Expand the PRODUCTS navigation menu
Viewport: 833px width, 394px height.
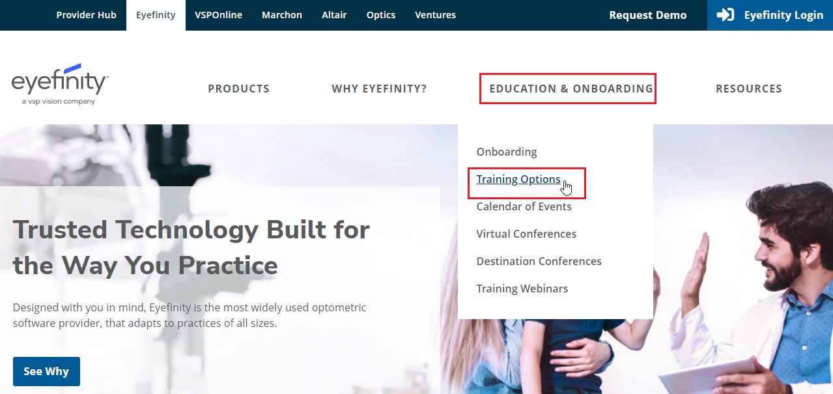(x=238, y=89)
